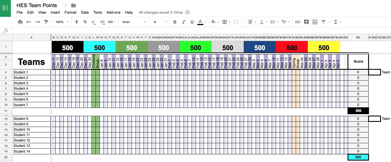Viewport: 391px width, 162px height.
Task: Click the insert chart icon
Action: click(x=315, y=22)
